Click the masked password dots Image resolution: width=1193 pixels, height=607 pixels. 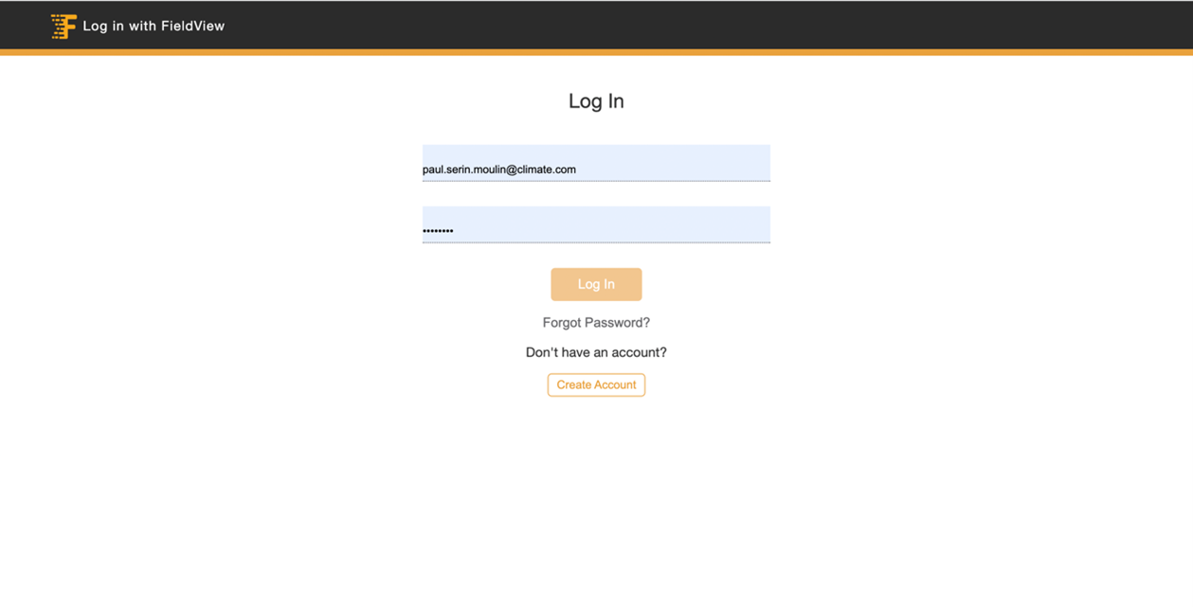click(x=438, y=230)
